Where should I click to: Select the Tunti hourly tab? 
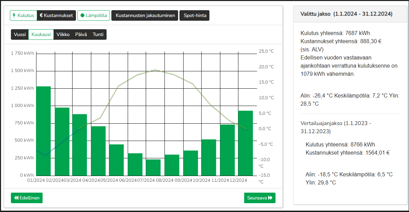[98, 35]
